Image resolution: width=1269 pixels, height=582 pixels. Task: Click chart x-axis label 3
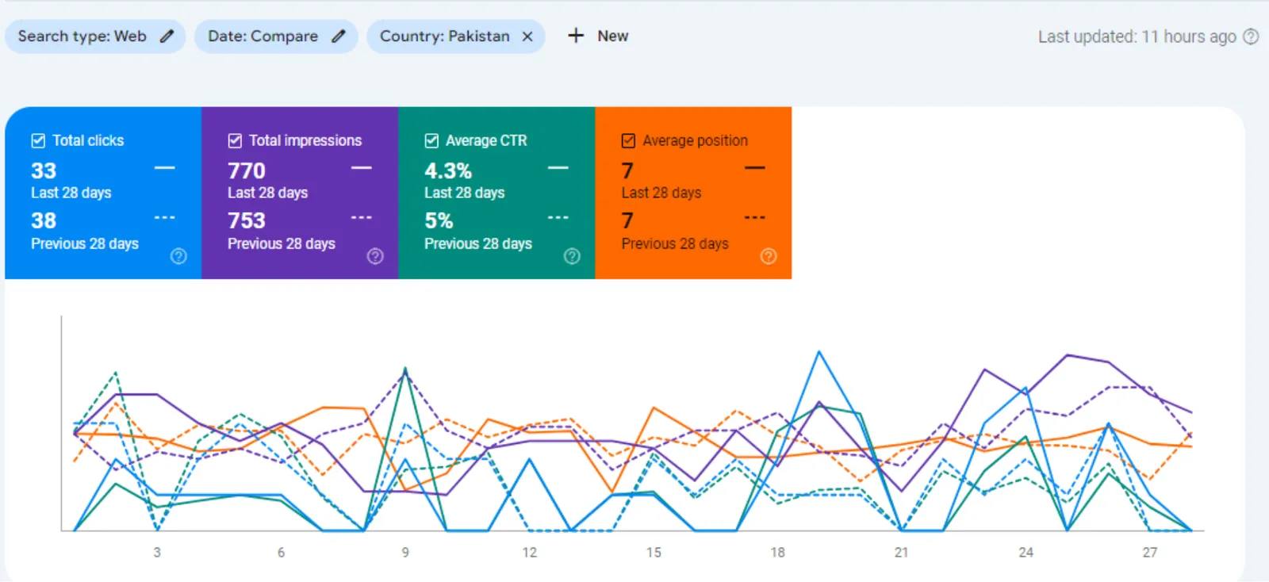(157, 552)
